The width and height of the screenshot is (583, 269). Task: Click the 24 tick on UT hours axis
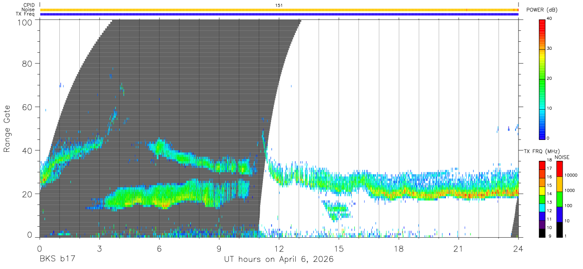(x=518, y=249)
